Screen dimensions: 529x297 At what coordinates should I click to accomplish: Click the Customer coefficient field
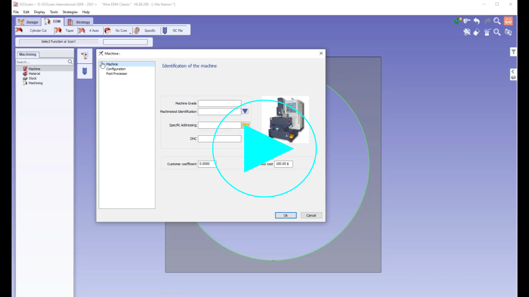pyautogui.click(x=207, y=164)
